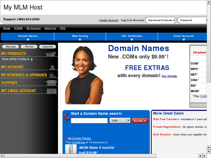Click the Support telephone icon
This screenshot has height=158, width=211.
click(52, 83)
